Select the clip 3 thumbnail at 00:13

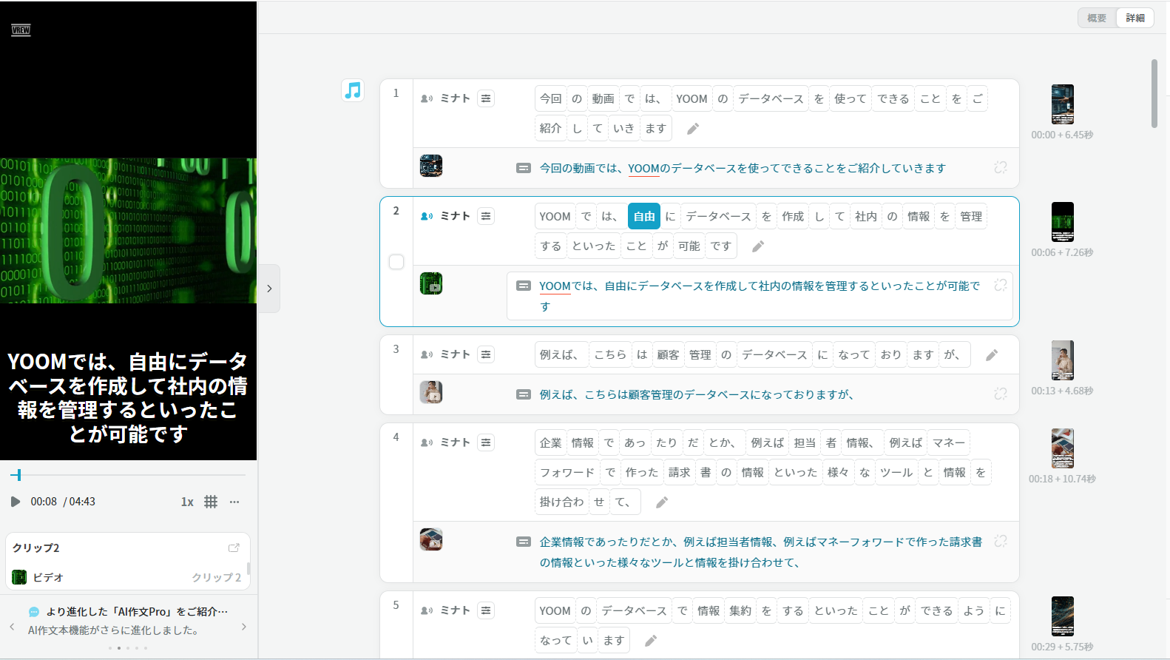point(1062,360)
